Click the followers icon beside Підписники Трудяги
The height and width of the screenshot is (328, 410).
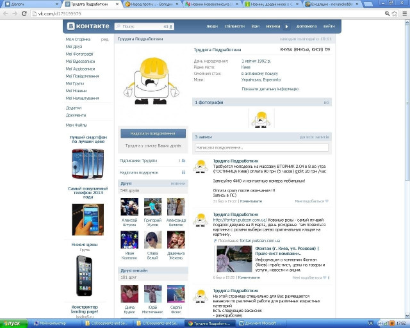(182, 161)
